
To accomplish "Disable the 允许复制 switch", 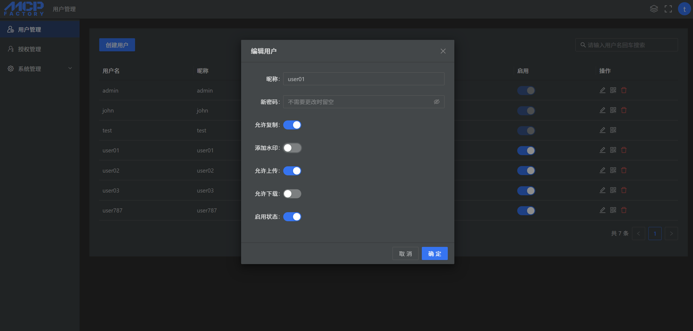I will click(x=292, y=125).
